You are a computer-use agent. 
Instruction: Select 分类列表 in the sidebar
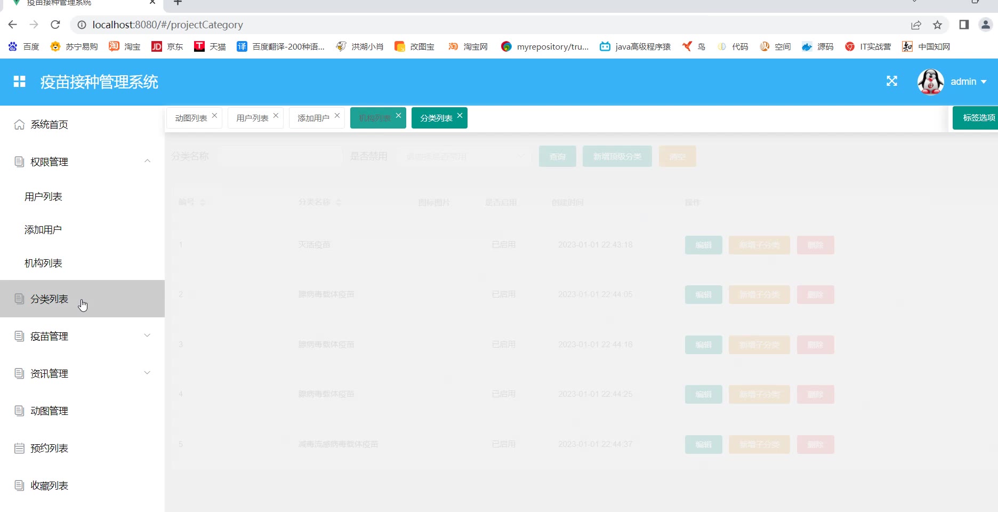[x=82, y=299]
